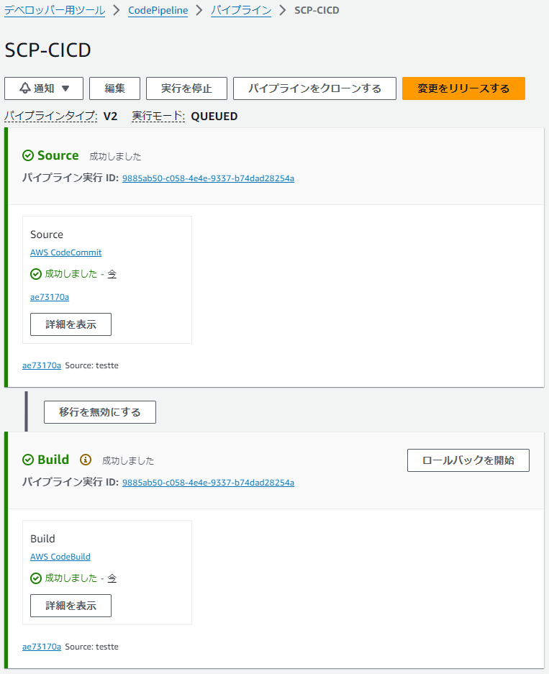The image size is (549, 674).
Task: Open ae73170a link in the Build stage's bottom row
Action: tap(42, 647)
